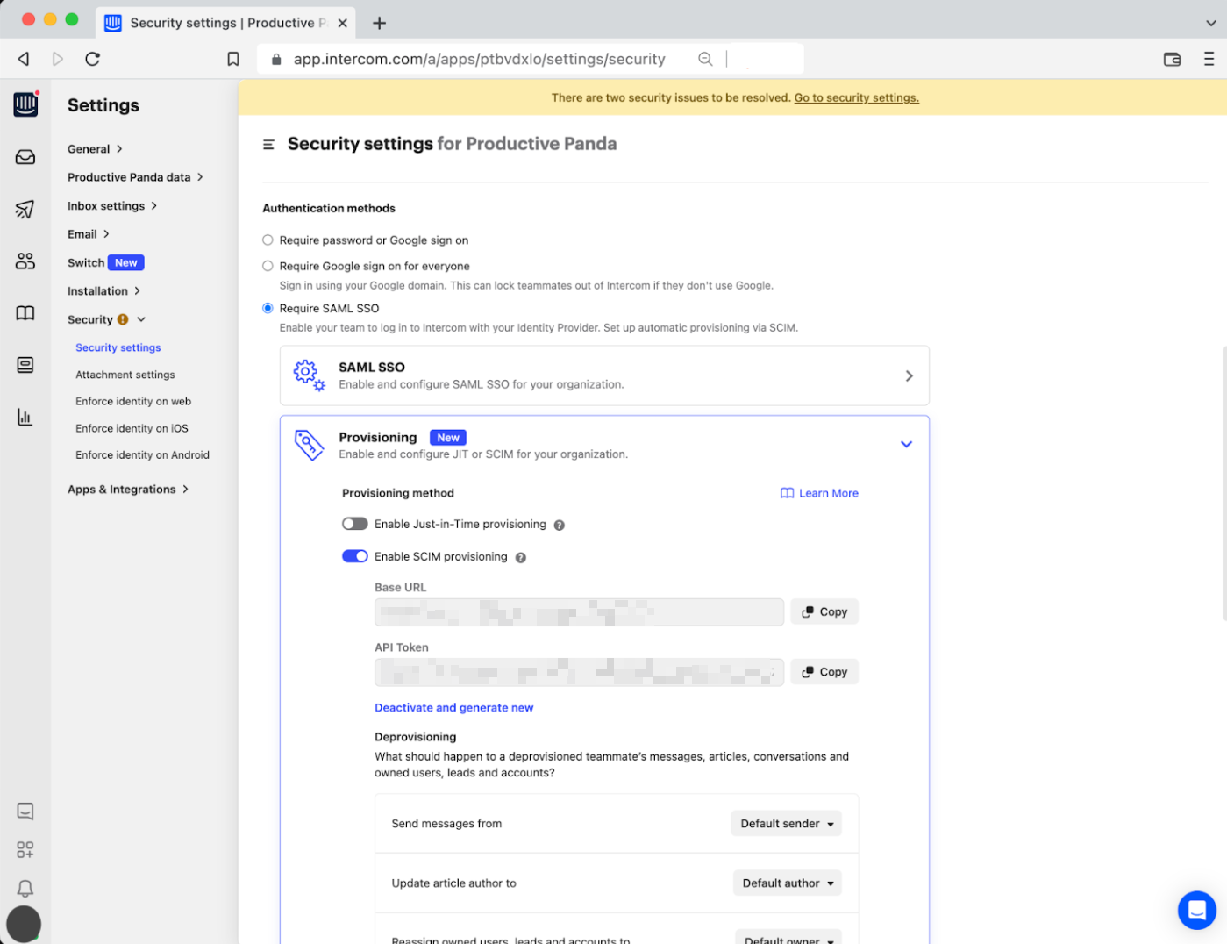Click the browser address bar URL
The width and height of the screenshot is (1227, 944).
pos(479,59)
